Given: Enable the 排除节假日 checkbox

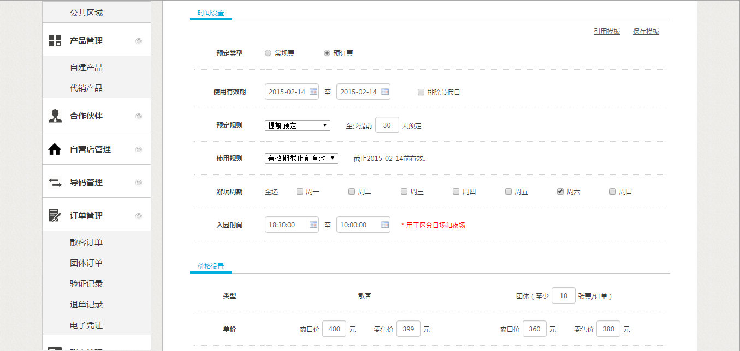Looking at the screenshot, I should 421,93.
